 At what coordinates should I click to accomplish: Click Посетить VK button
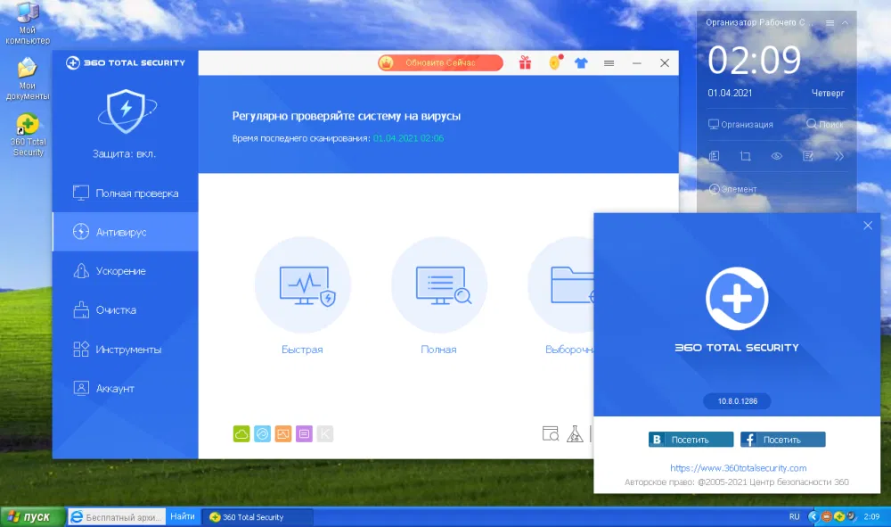tap(691, 440)
